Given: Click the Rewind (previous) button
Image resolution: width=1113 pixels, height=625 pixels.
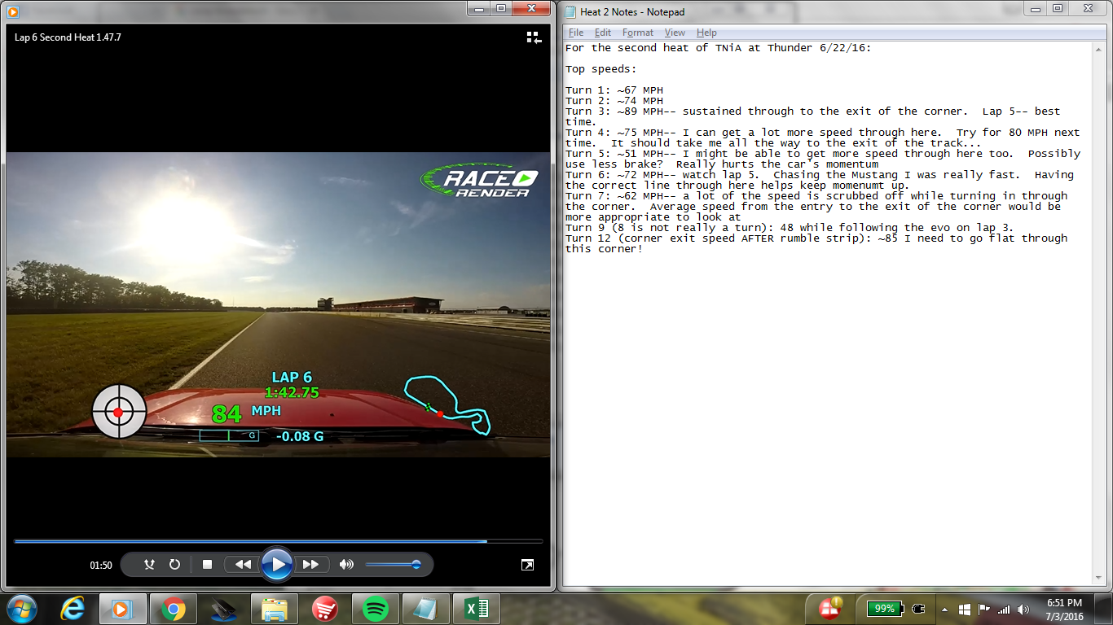Looking at the screenshot, I should coord(243,564).
